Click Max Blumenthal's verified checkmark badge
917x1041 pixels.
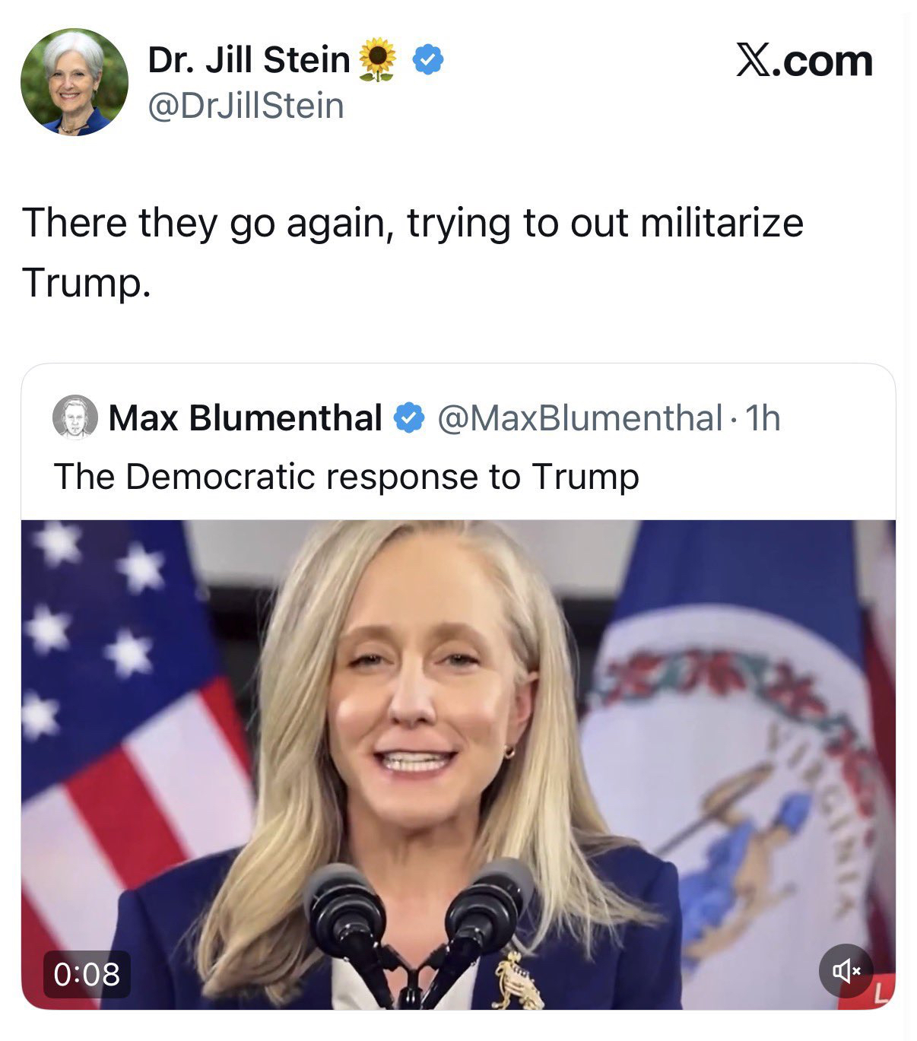click(x=410, y=417)
